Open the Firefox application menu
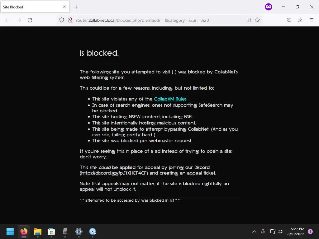This screenshot has height=239, width=319. (311, 20)
